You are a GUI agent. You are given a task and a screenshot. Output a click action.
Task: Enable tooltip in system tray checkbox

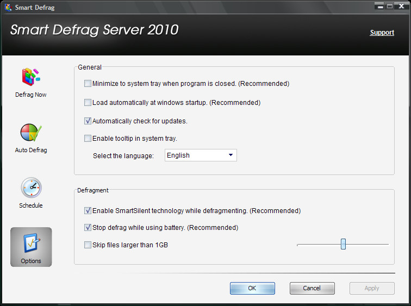click(88, 139)
